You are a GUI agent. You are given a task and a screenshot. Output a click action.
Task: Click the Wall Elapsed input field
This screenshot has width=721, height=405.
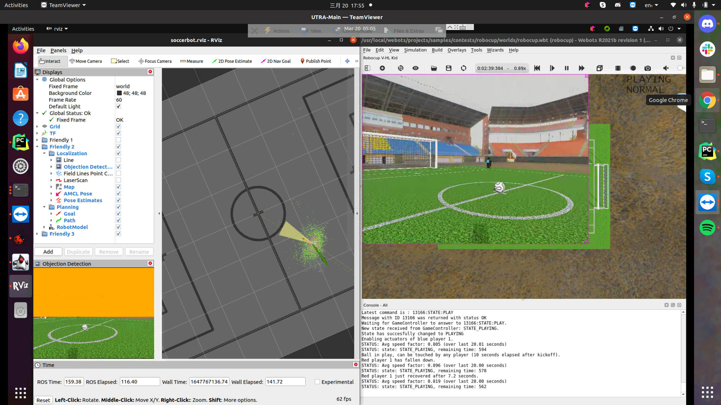[x=285, y=381]
